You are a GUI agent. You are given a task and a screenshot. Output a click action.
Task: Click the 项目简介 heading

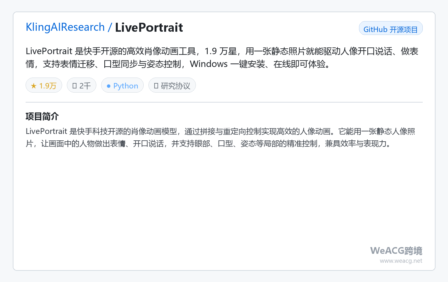pyautogui.click(x=42, y=116)
